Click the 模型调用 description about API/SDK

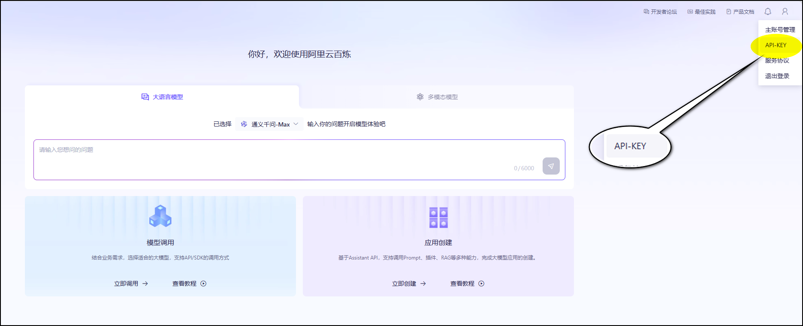click(160, 258)
